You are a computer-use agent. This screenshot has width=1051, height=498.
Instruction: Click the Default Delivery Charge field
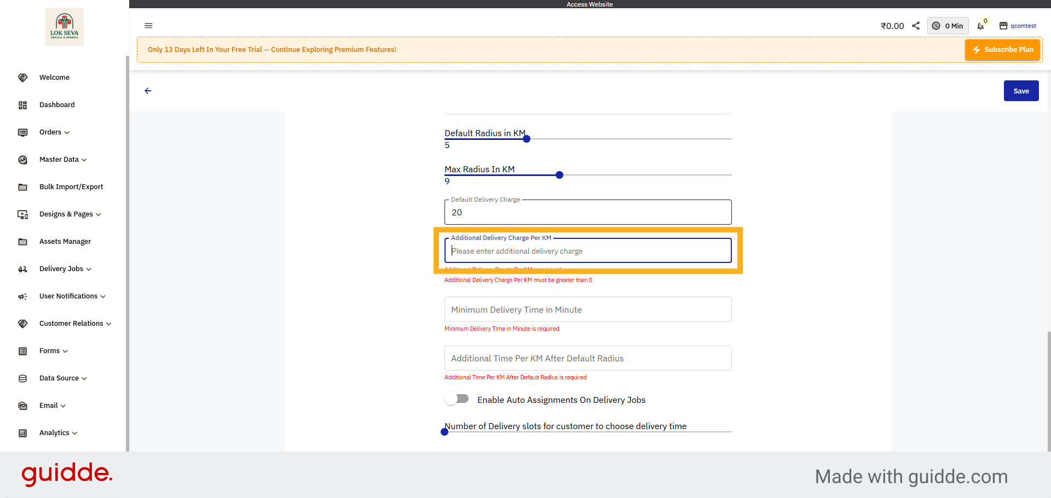(588, 212)
